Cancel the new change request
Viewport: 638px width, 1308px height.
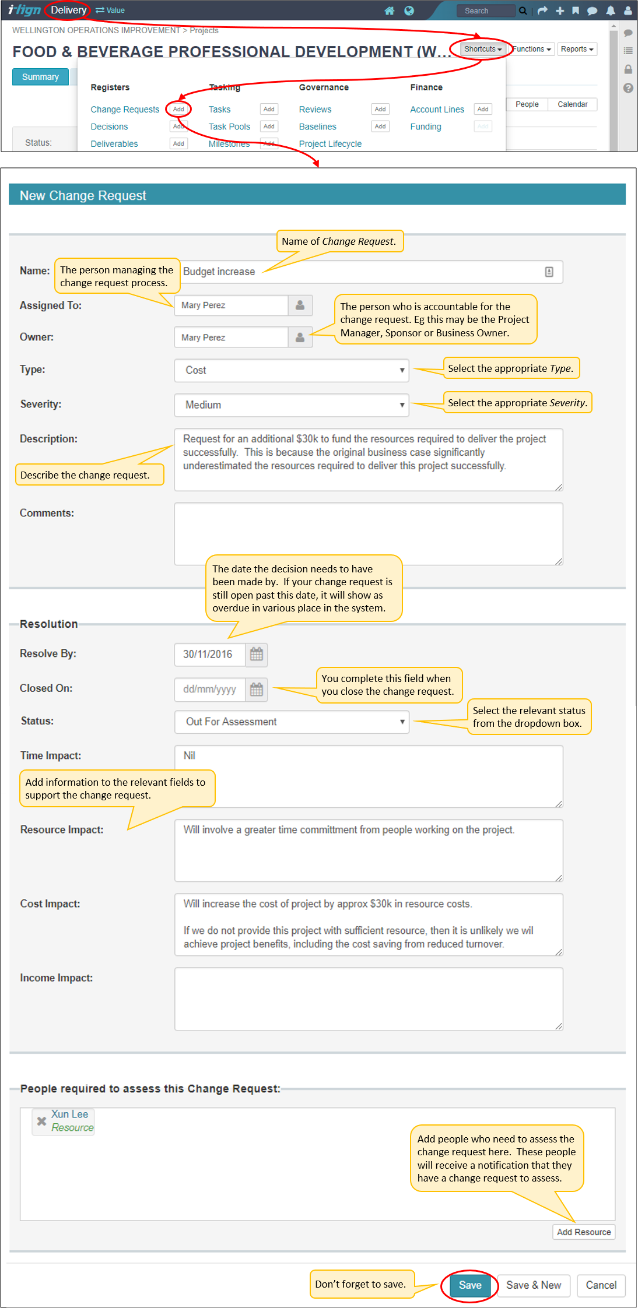601,1286
